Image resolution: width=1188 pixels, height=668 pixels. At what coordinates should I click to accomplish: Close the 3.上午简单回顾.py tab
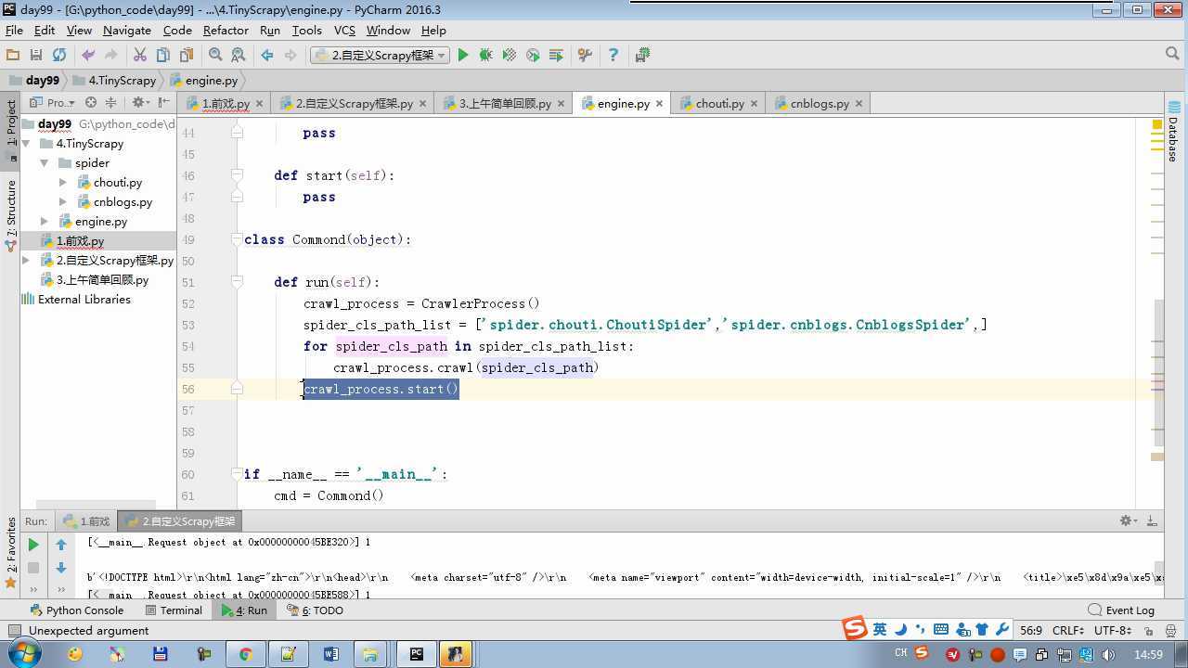[x=561, y=104]
